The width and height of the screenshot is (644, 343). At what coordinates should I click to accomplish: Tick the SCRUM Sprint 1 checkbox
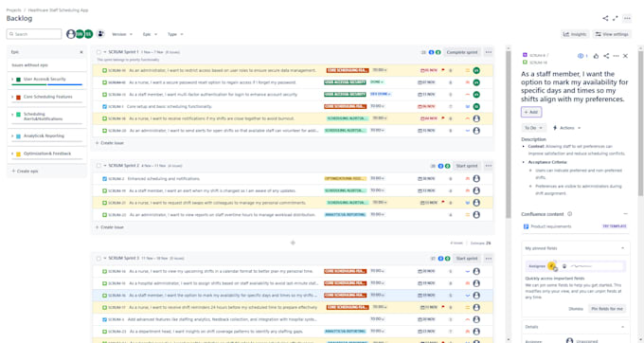[x=98, y=52]
